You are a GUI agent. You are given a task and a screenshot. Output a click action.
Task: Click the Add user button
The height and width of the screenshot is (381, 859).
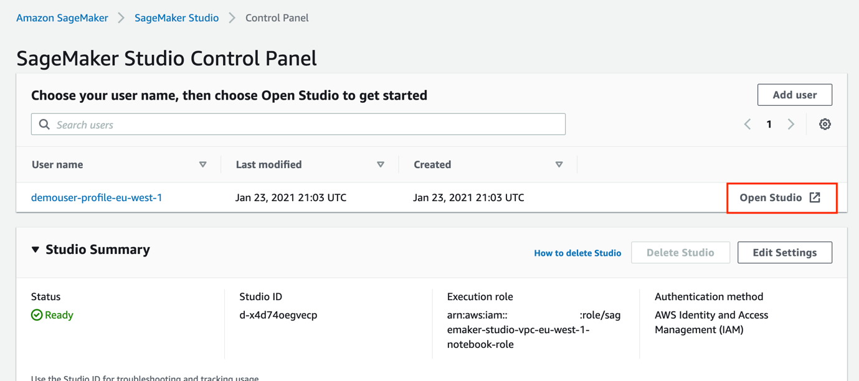(794, 95)
